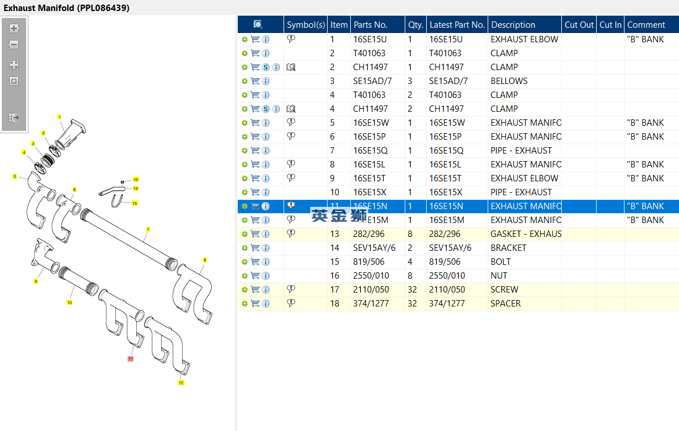Sort by the Symbol(s) column header

click(306, 25)
